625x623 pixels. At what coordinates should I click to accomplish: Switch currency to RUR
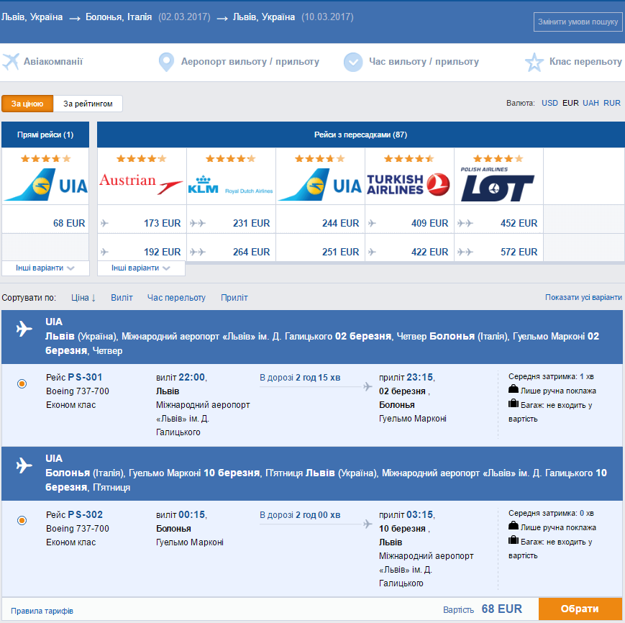(x=612, y=104)
